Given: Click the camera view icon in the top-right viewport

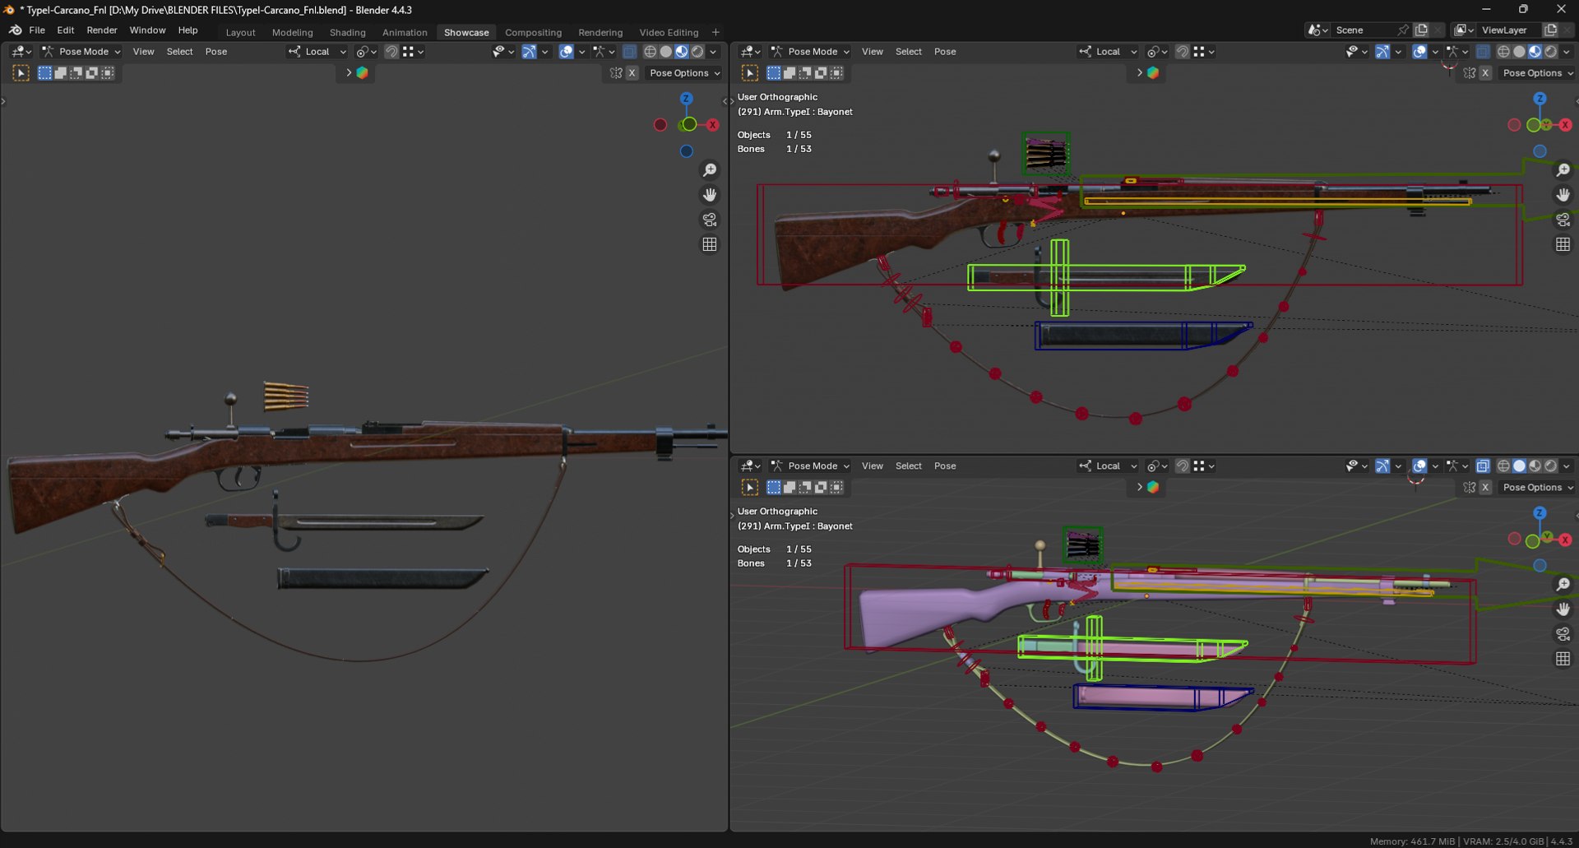Looking at the screenshot, I should 1563,220.
